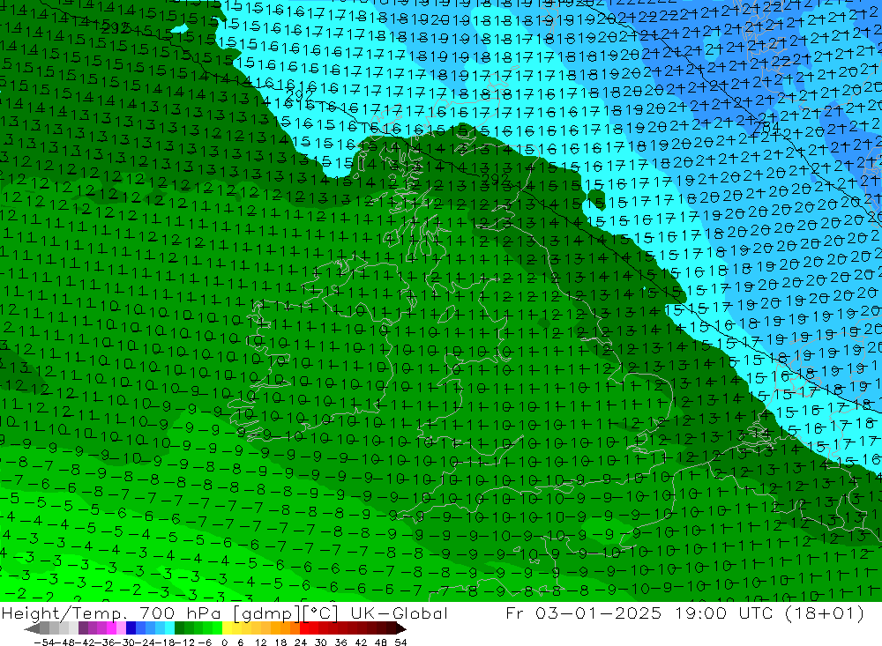This screenshot has height=646, width=882.
Task: Click the light pink legend swatch
Action: coord(121,628)
